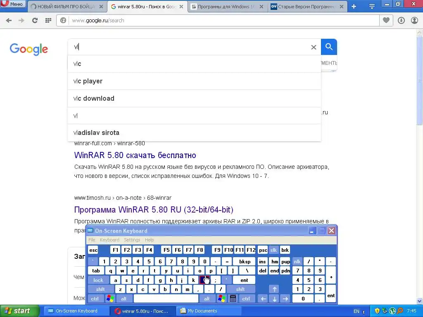Image resolution: width=423 pixels, height=317 pixels.
Task: Choose the 'vlc player' suggestion
Action: click(194, 81)
